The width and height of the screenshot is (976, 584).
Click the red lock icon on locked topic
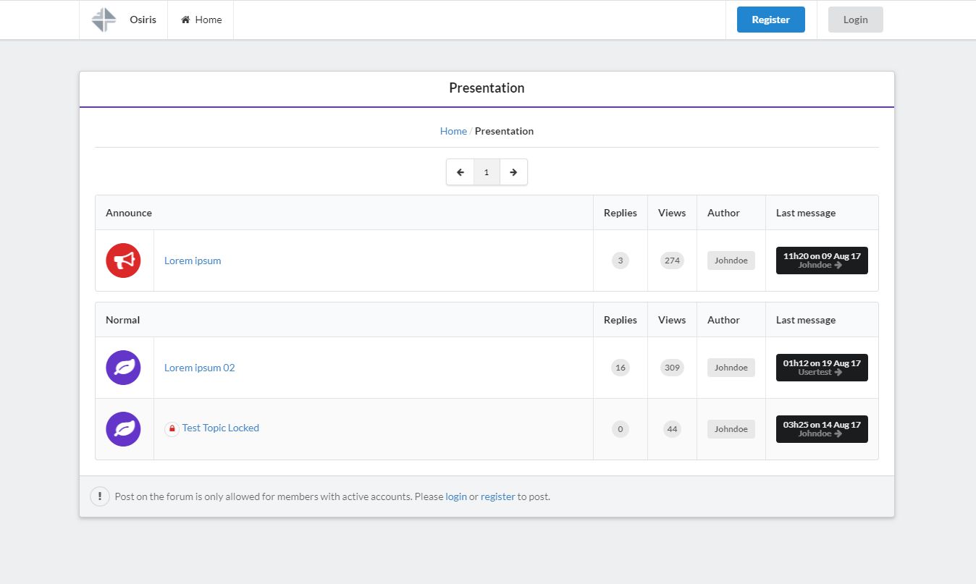[172, 428]
